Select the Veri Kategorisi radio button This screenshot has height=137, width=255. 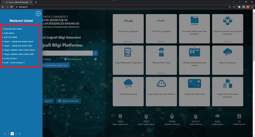click(65, 59)
